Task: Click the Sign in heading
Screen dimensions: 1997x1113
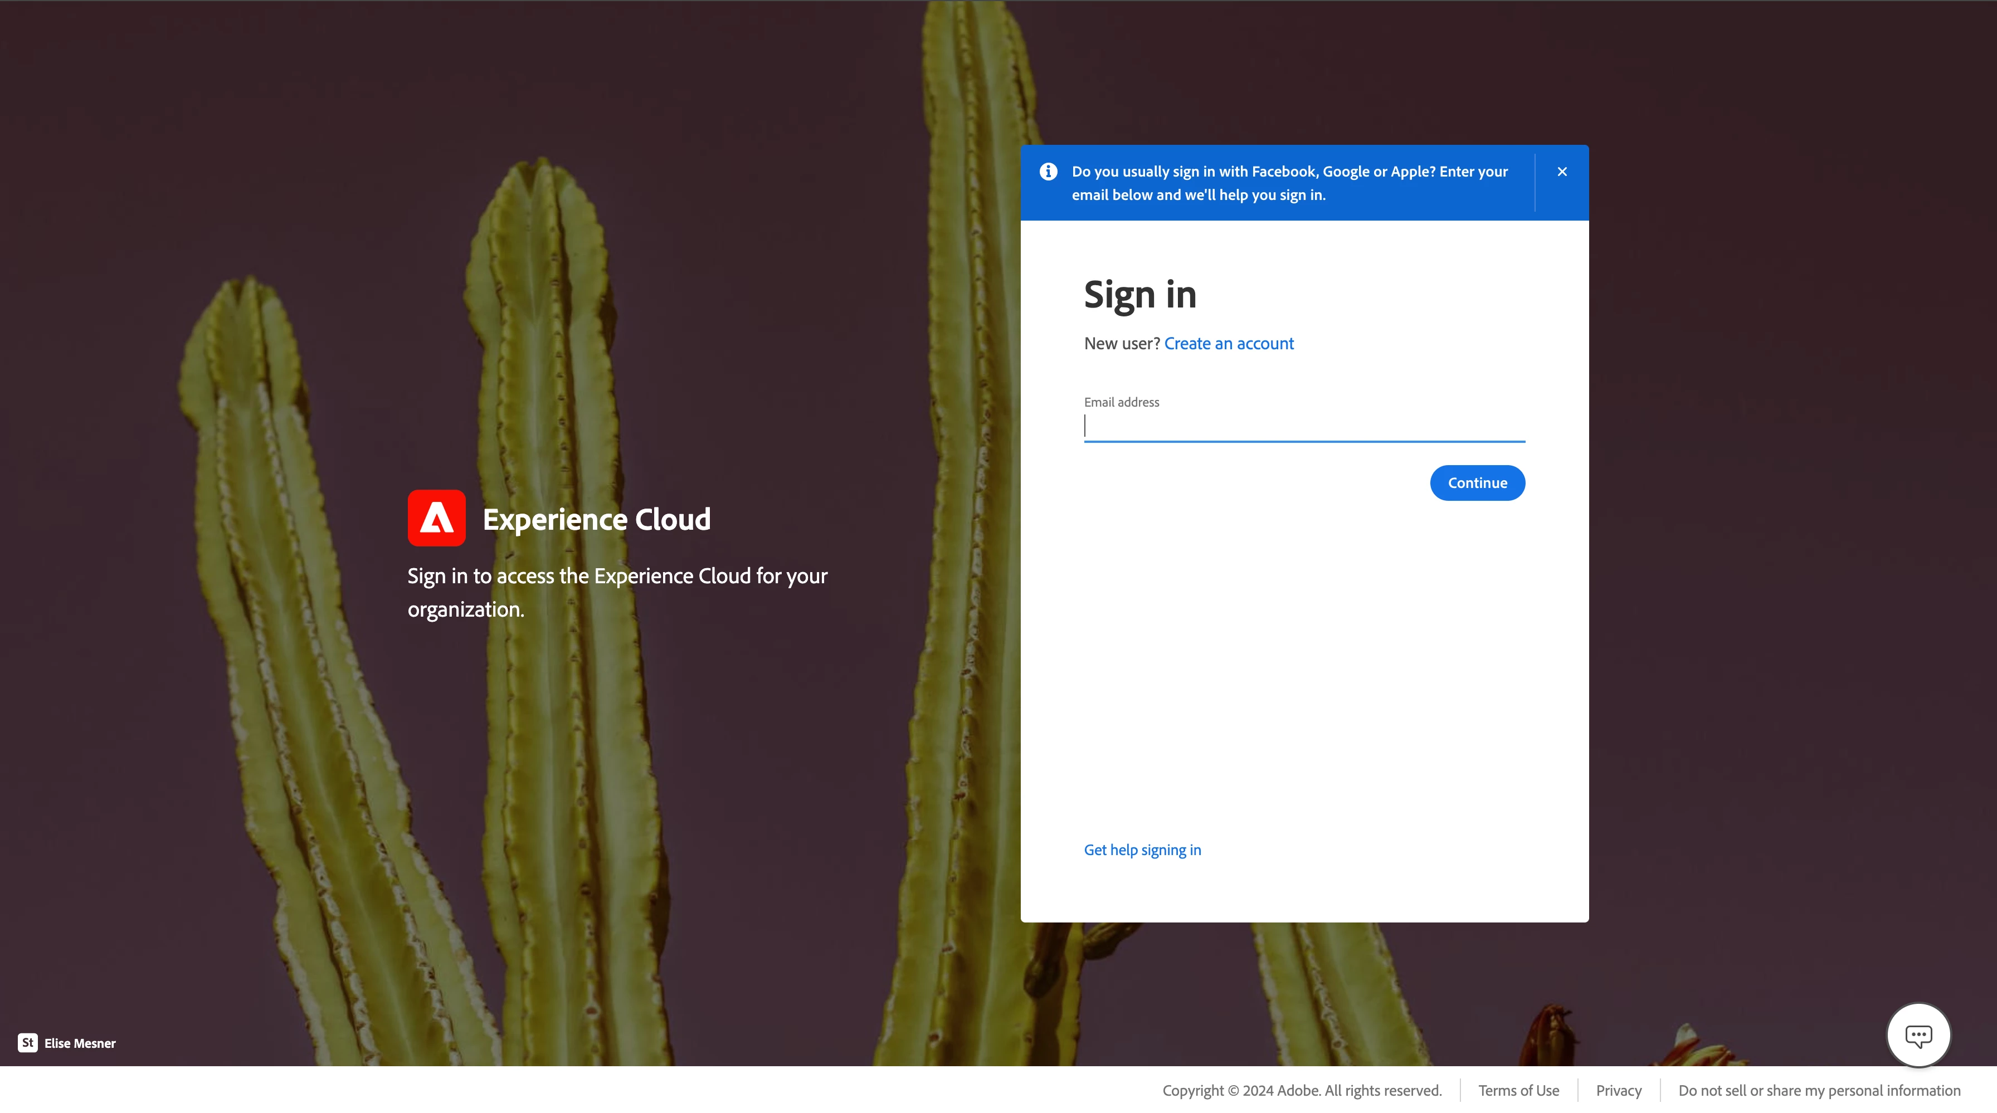Action: 1139,295
